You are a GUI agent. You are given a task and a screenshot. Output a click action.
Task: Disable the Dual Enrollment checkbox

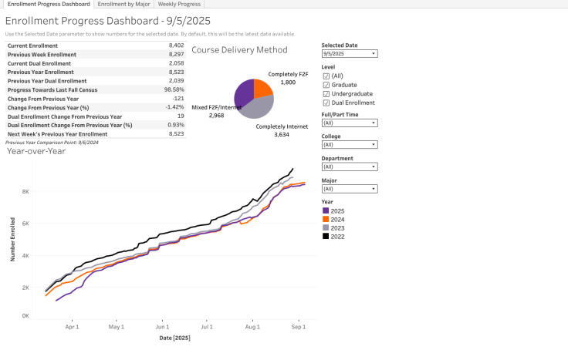326,103
